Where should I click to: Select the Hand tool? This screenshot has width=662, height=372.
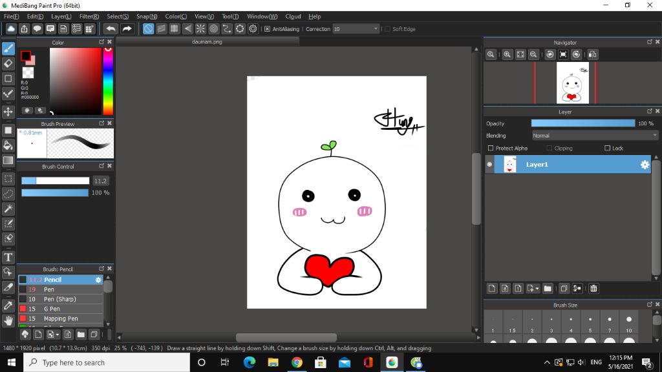point(8,321)
